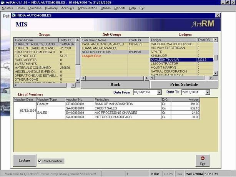Select SUNDRY DEBTORS sub-group row

[115, 52]
